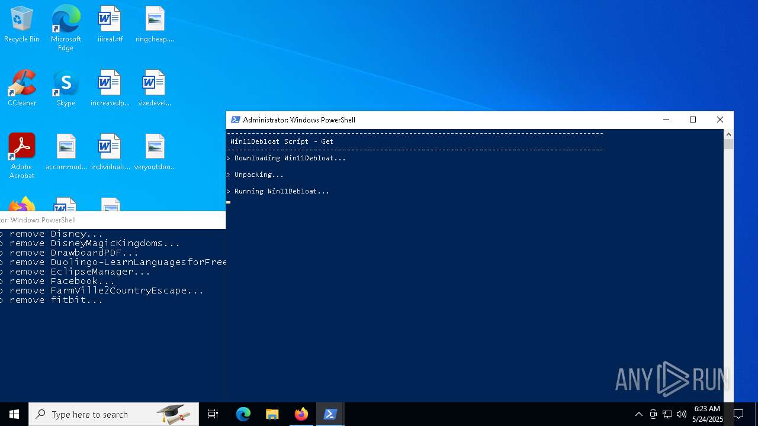Click the PowerShell icon in front window title bar
Viewport: 758px width, 426px height.
[235, 120]
